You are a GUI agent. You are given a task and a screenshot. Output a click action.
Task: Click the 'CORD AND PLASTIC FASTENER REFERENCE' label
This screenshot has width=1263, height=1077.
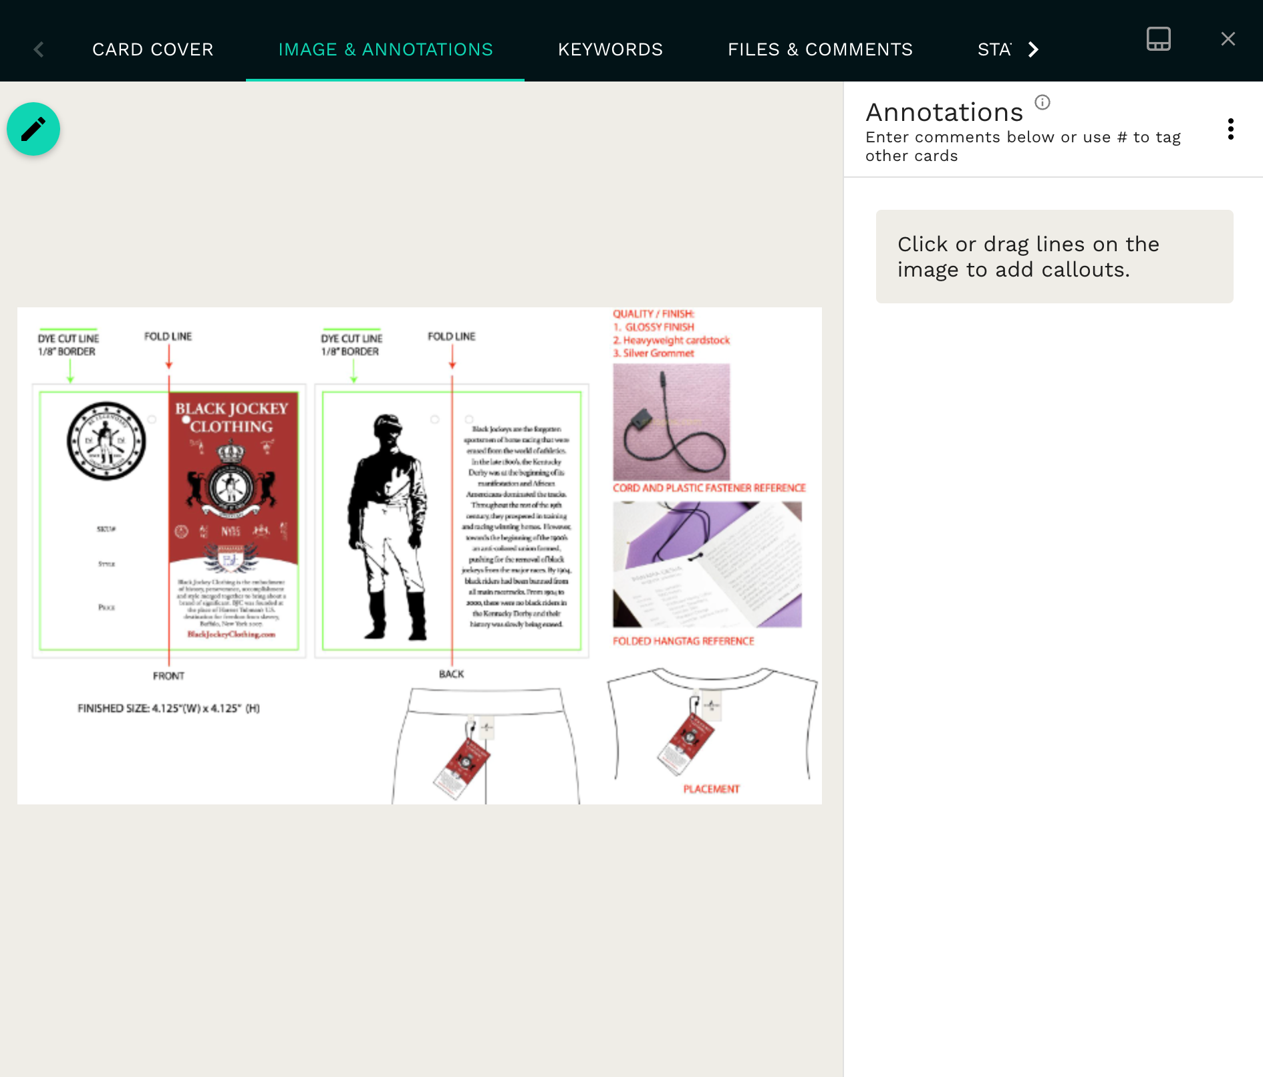[709, 488]
